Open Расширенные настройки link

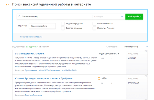[x=31, y=37]
